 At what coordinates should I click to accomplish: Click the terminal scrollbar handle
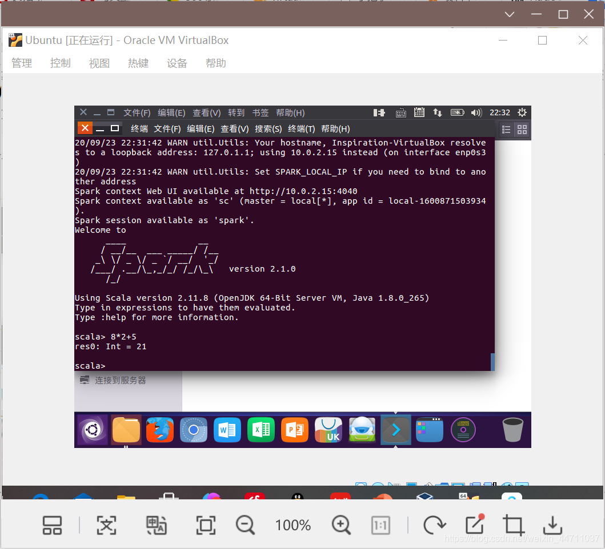click(492, 362)
